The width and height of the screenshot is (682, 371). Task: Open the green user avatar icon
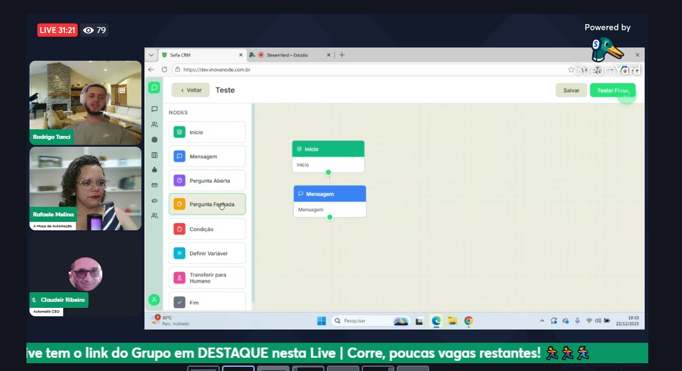pyautogui.click(x=154, y=299)
